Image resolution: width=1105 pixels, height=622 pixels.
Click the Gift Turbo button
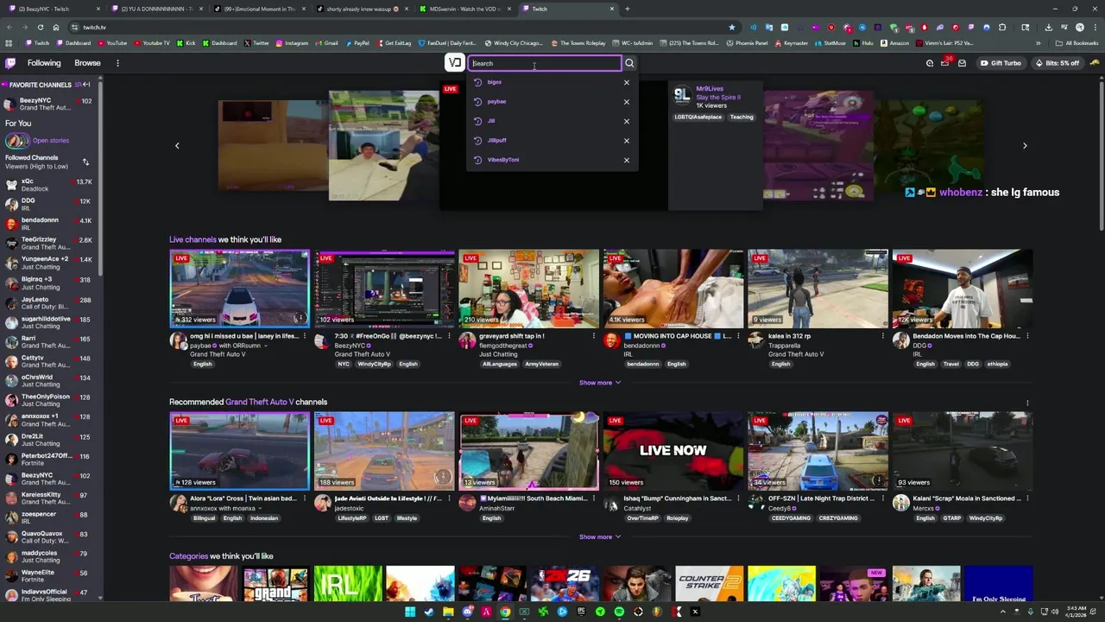[x=1001, y=63]
